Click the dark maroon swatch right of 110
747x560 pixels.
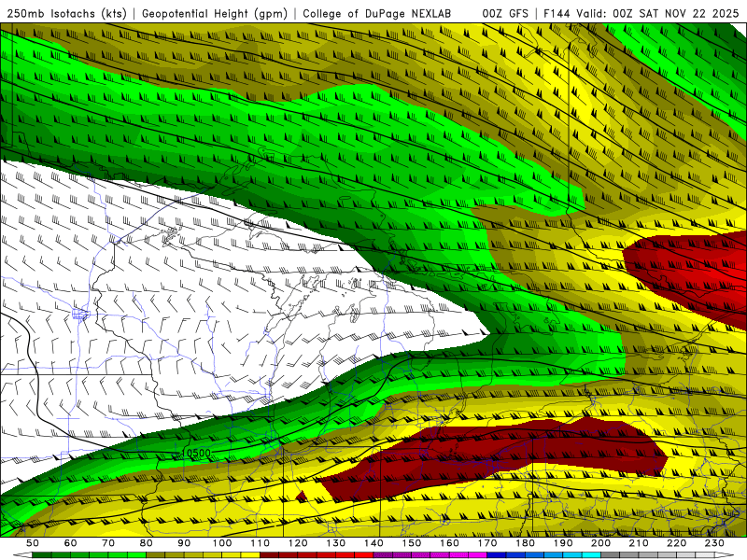click(269, 554)
